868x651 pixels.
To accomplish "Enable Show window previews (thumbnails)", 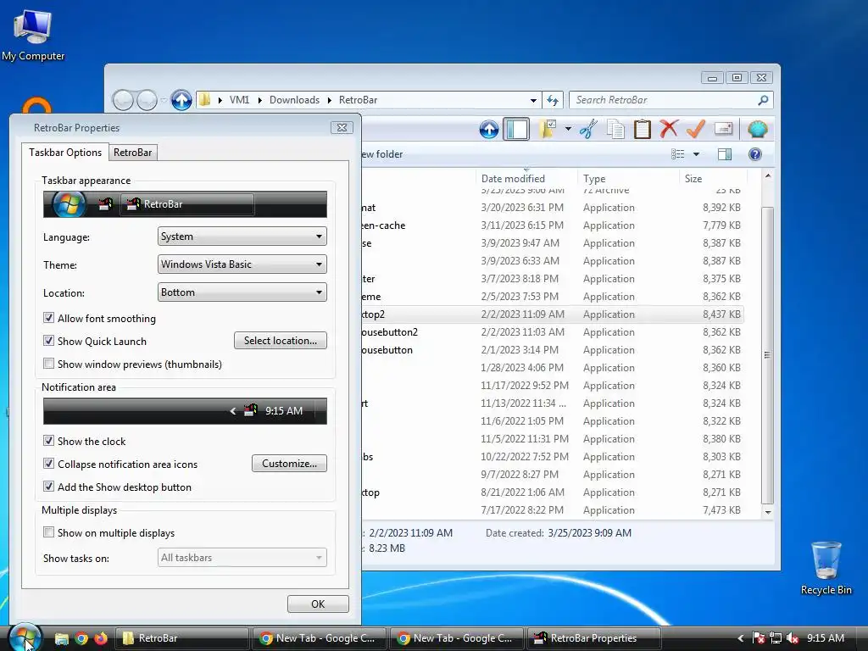I will (x=48, y=364).
